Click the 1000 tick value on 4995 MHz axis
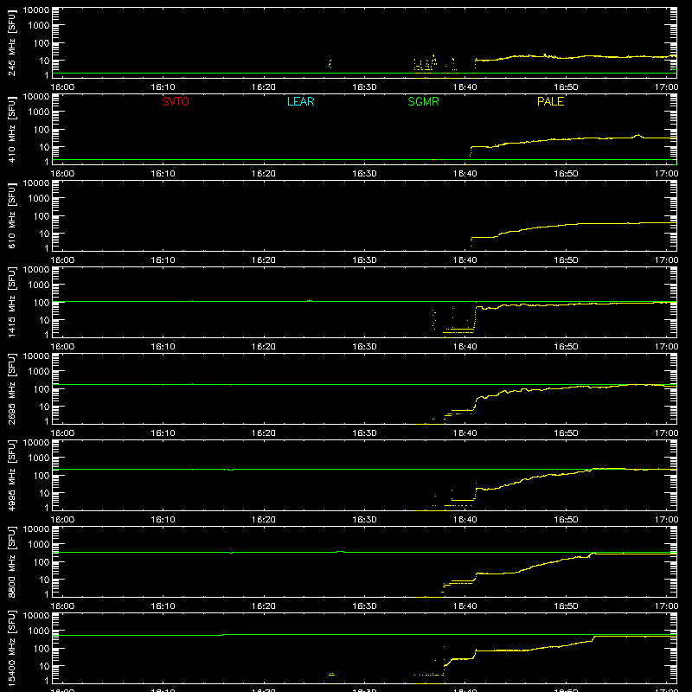 (x=39, y=458)
